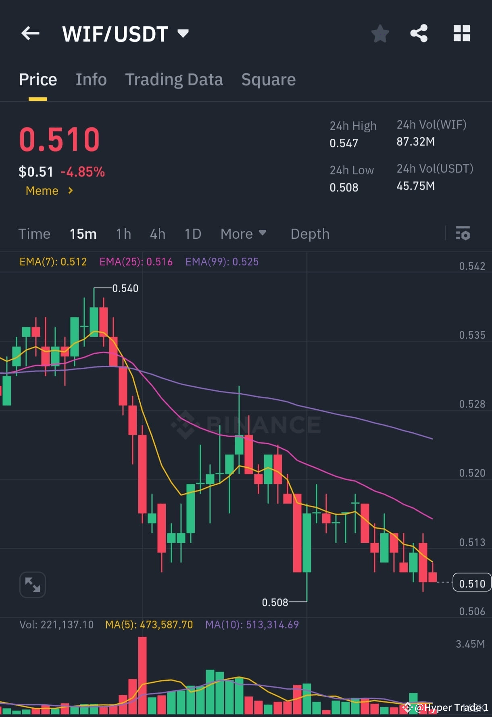Expand the Meme category chevron
Viewport: 492px width, 717px height.
pyautogui.click(x=70, y=191)
